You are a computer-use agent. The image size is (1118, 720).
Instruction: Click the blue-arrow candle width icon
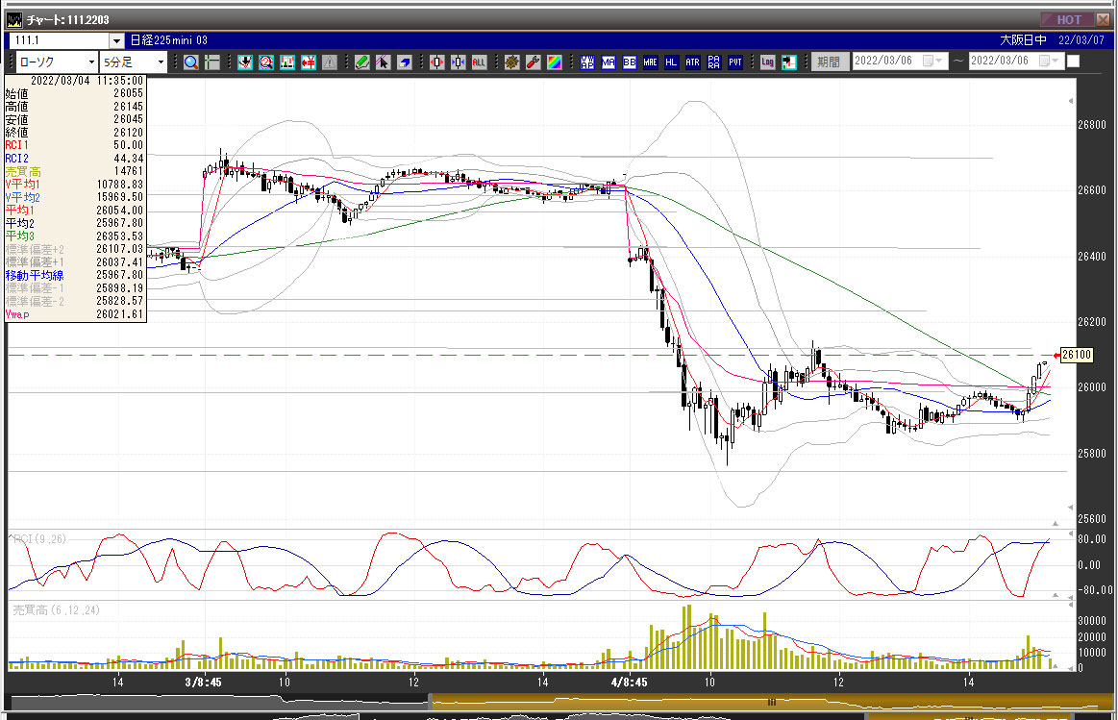[x=458, y=62]
